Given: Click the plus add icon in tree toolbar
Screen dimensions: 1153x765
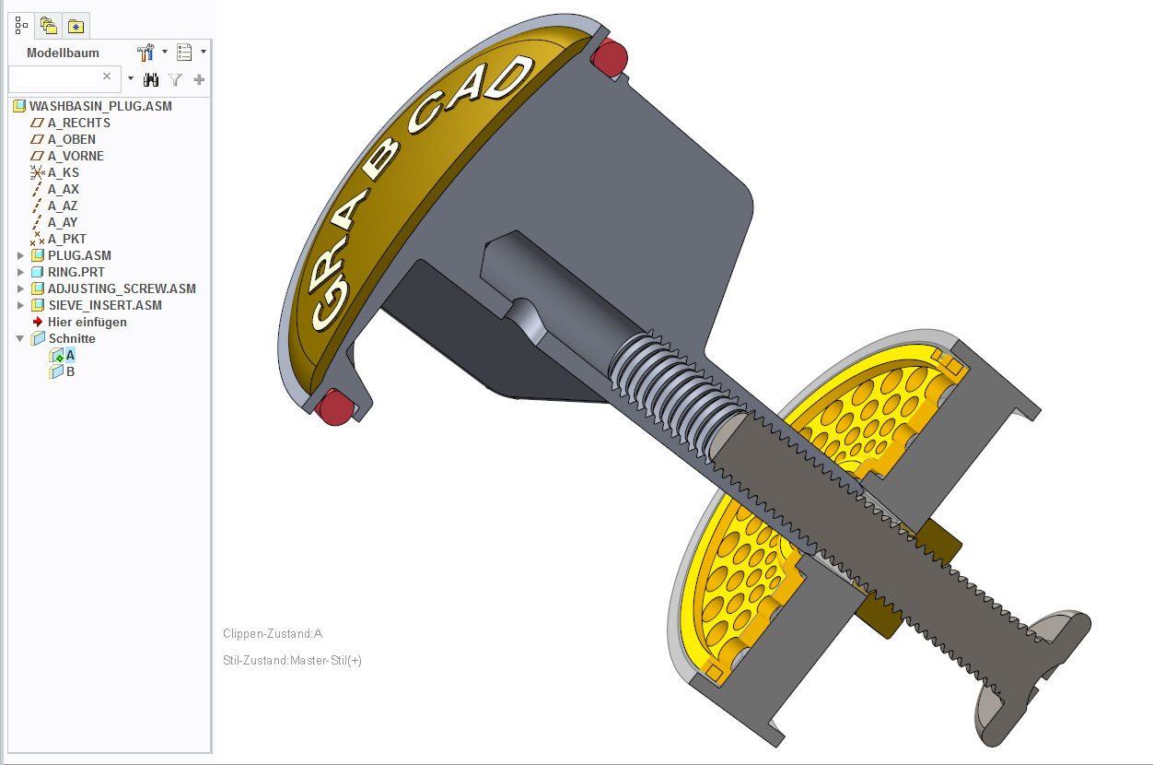Looking at the screenshot, I should click(x=199, y=79).
